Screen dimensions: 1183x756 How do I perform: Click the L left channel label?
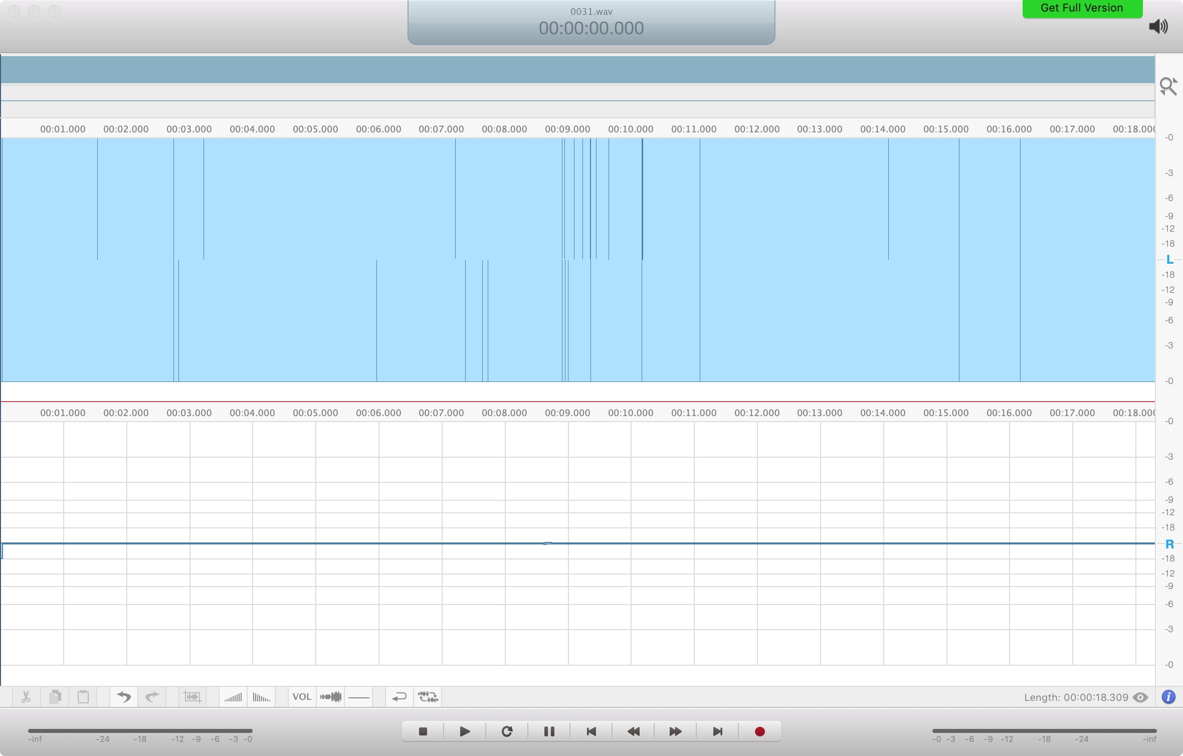[1169, 259]
